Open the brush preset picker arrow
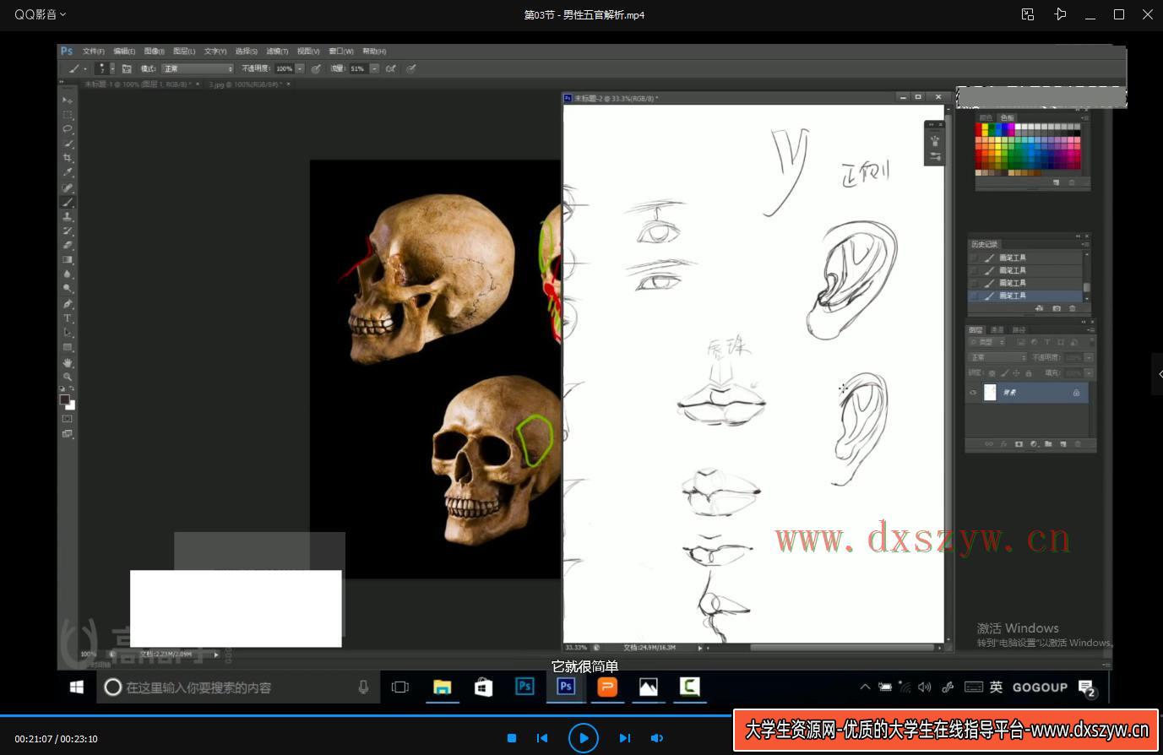Image resolution: width=1163 pixels, height=755 pixels. point(111,68)
